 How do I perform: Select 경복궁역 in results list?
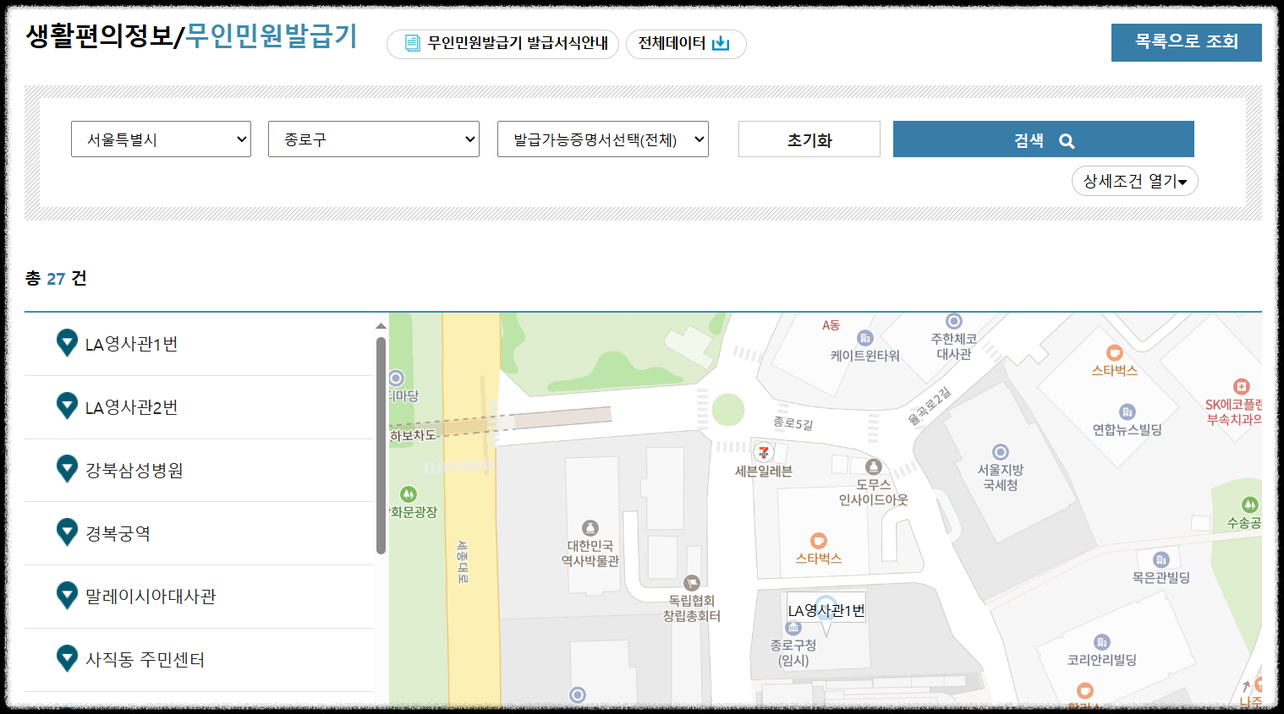[199, 533]
